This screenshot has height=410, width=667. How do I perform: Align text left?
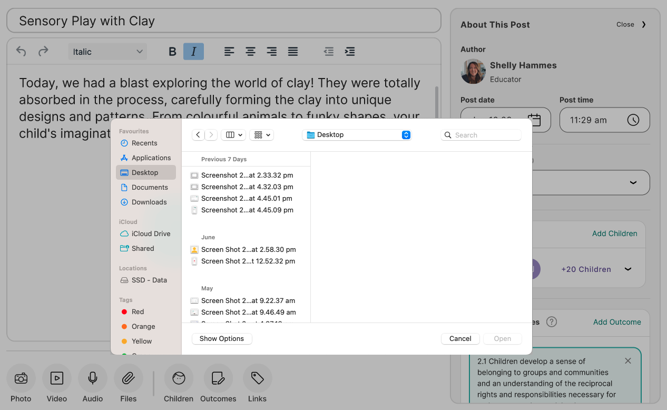tap(229, 52)
